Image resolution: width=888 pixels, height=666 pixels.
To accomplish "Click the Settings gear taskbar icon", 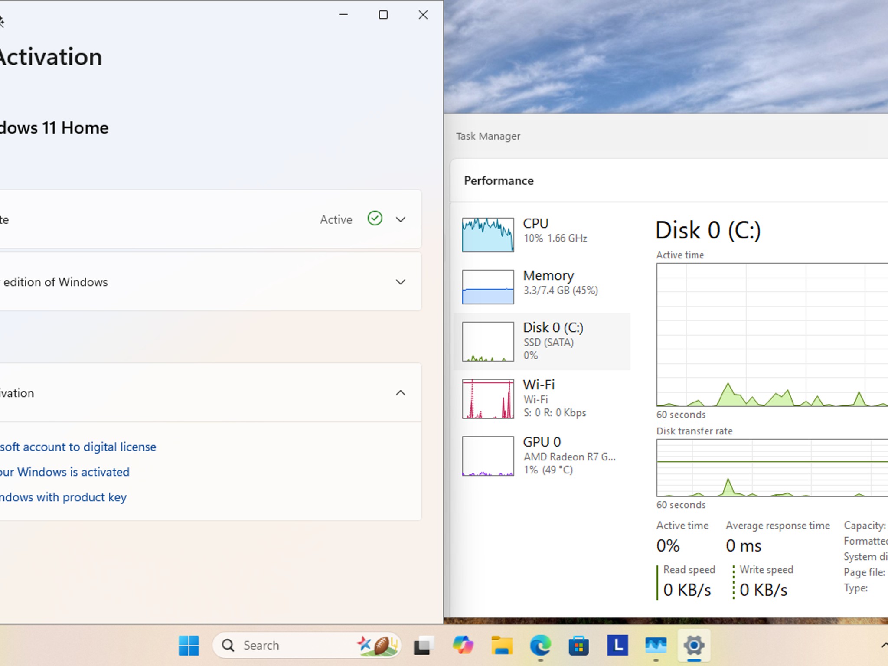I will (x=694, y=646).
